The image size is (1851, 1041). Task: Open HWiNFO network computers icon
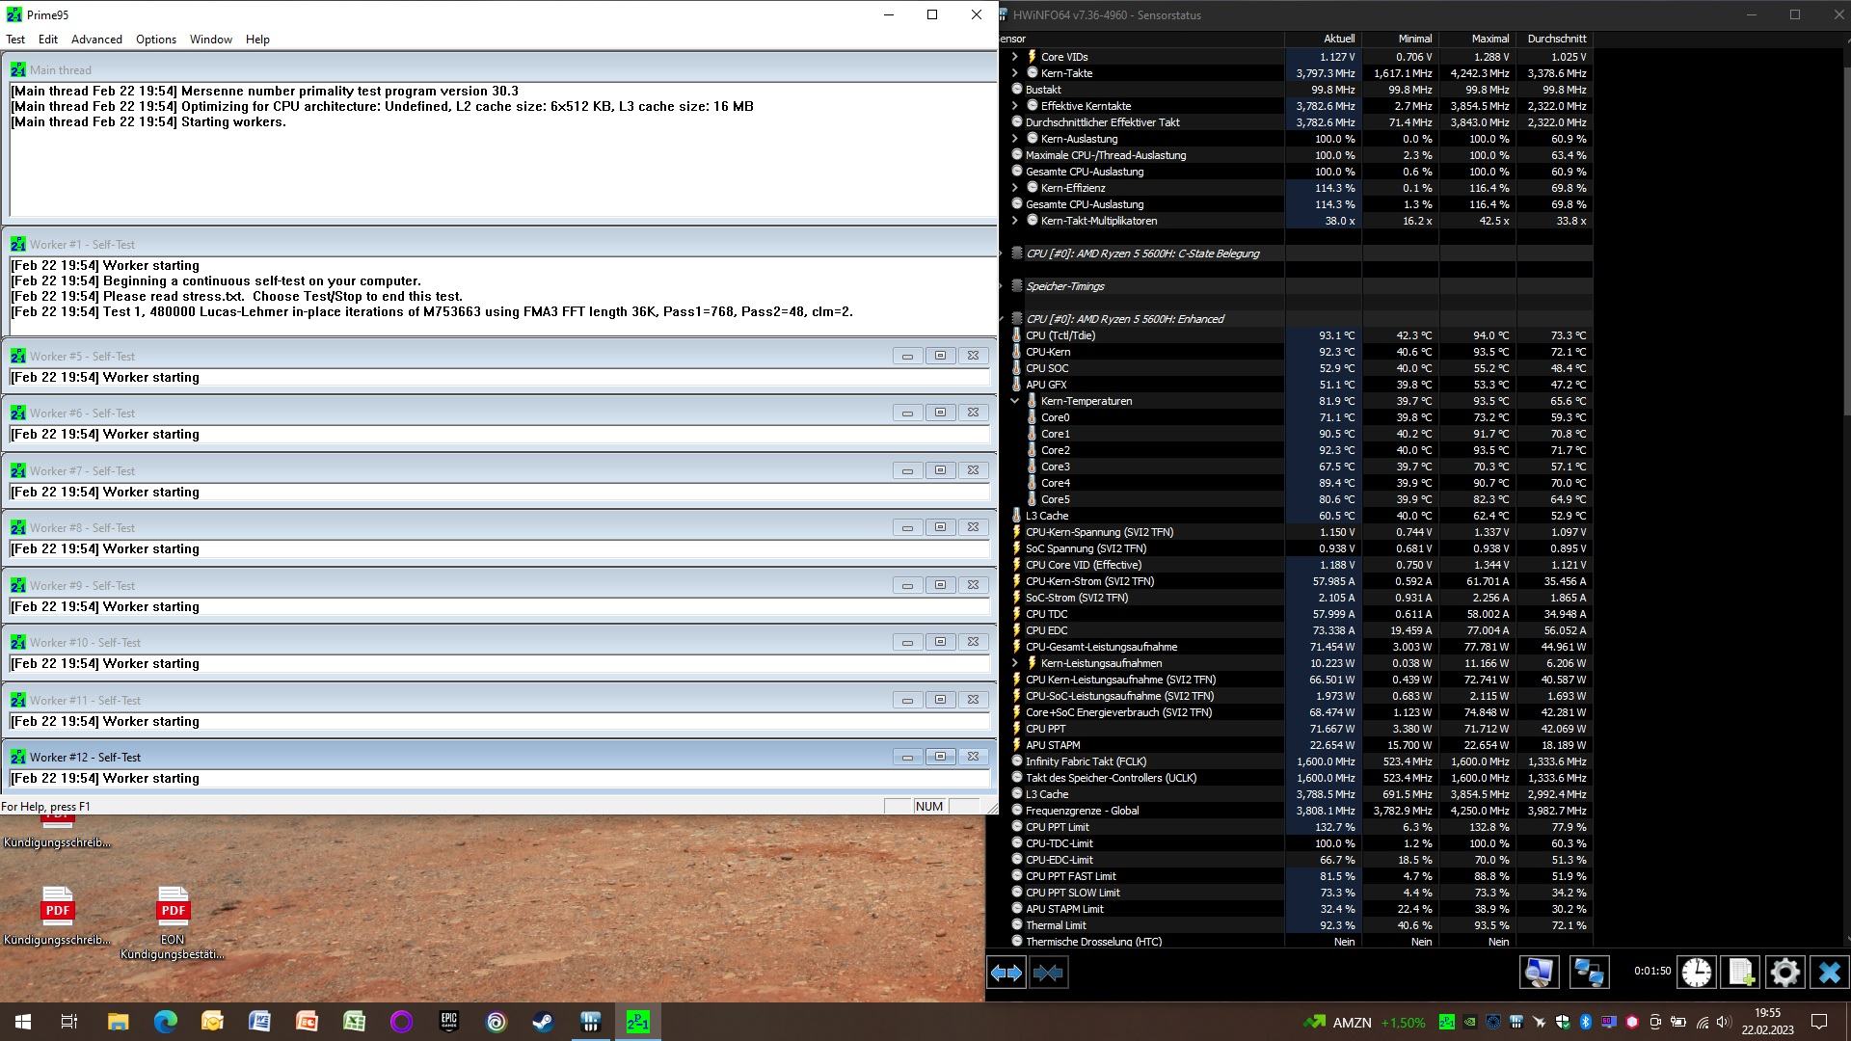click(x=1589, y=972)
